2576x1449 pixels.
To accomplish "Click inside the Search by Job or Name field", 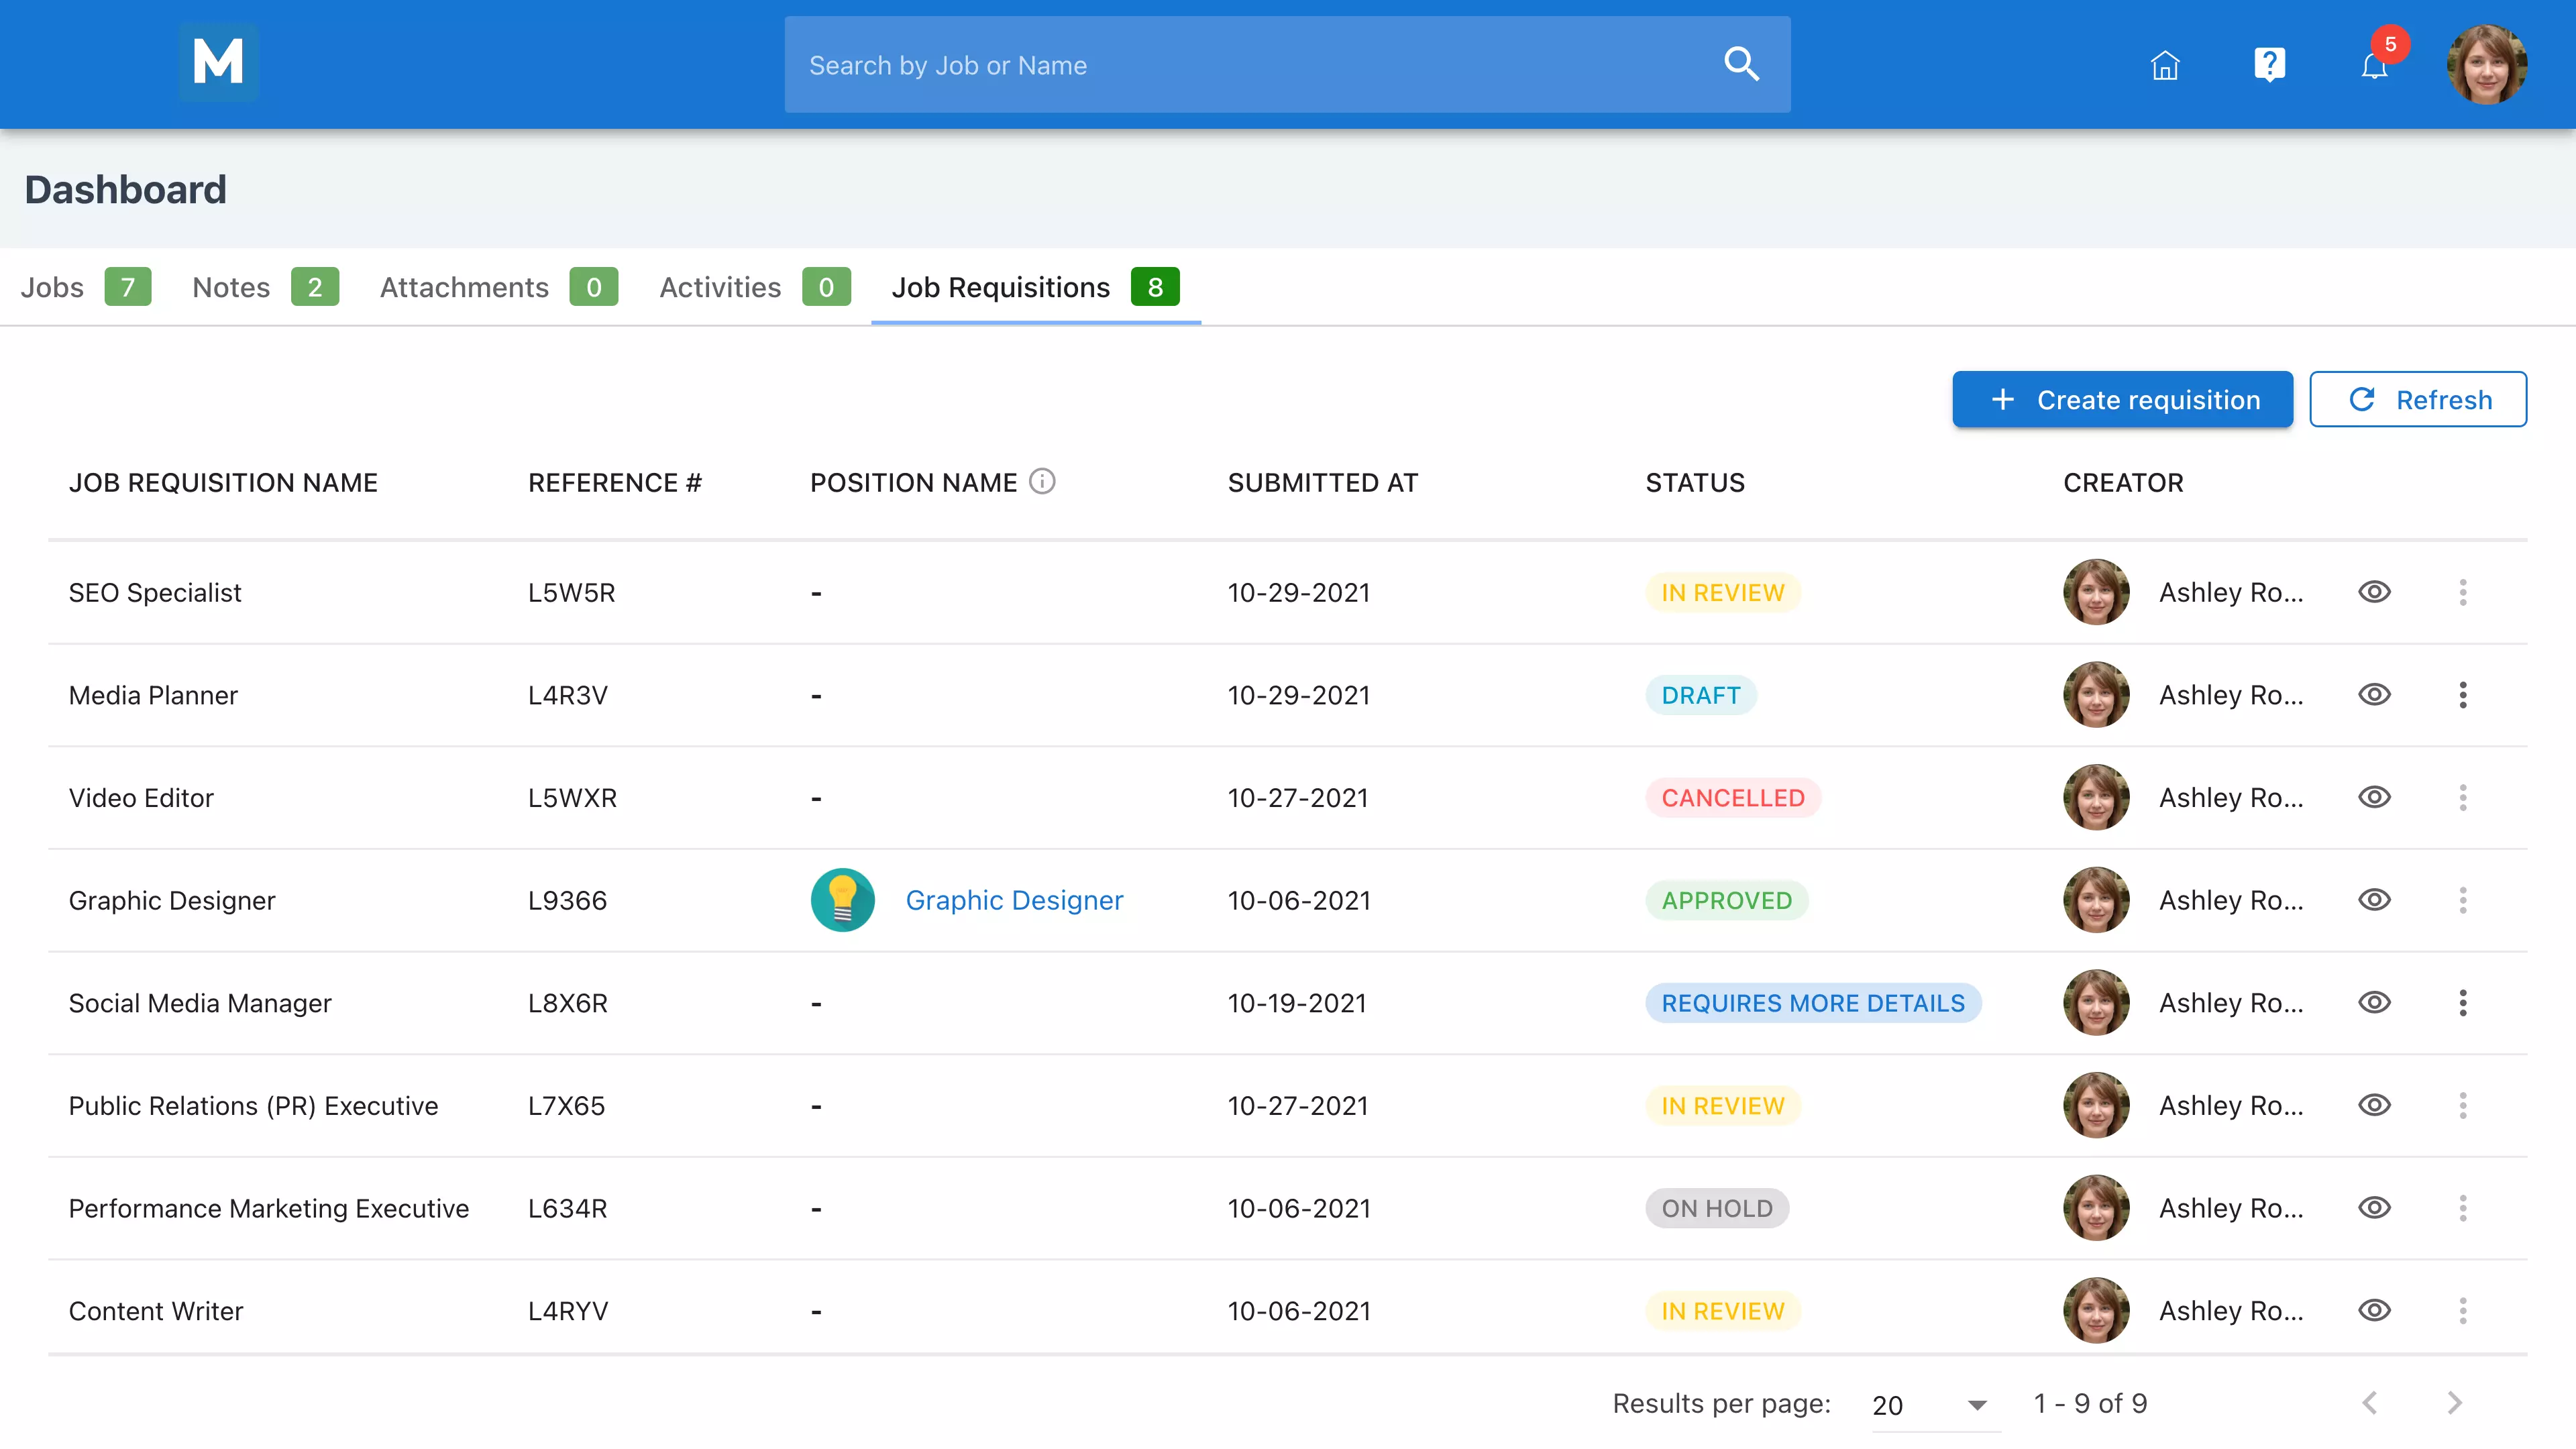I will tap(1200, 64).
